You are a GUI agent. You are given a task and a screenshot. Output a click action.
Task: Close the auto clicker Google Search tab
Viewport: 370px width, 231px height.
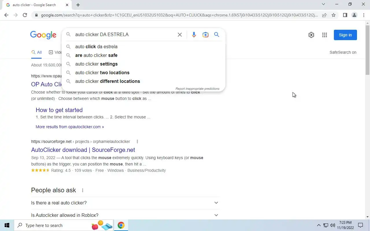click(x=67, y=5)
